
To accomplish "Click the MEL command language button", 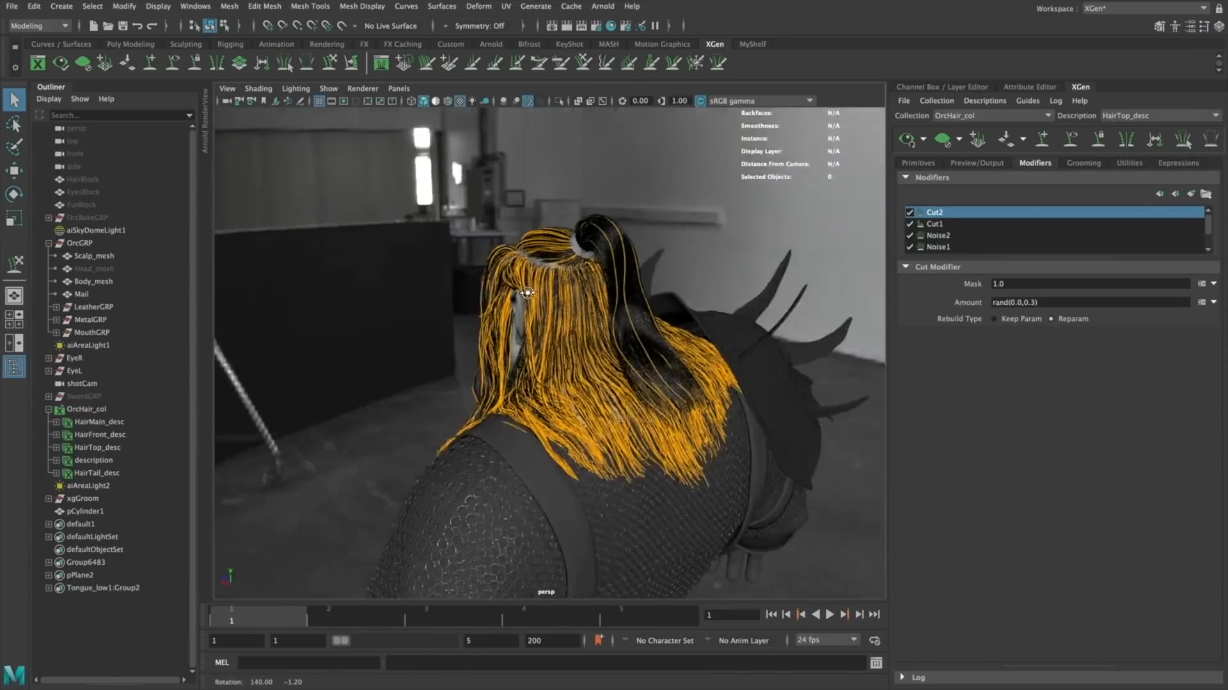I will [x=221, y=663].
